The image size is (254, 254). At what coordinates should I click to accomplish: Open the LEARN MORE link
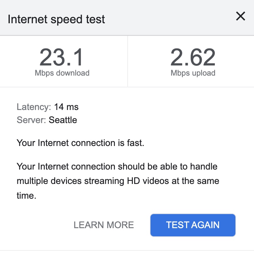(104, 225)
